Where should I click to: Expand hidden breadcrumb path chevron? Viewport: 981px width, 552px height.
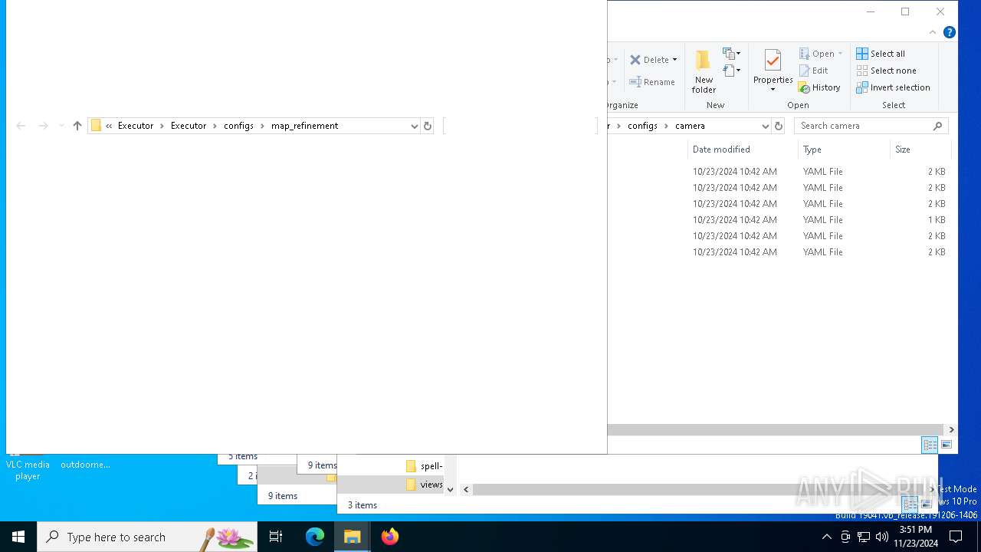coord(109,126)
